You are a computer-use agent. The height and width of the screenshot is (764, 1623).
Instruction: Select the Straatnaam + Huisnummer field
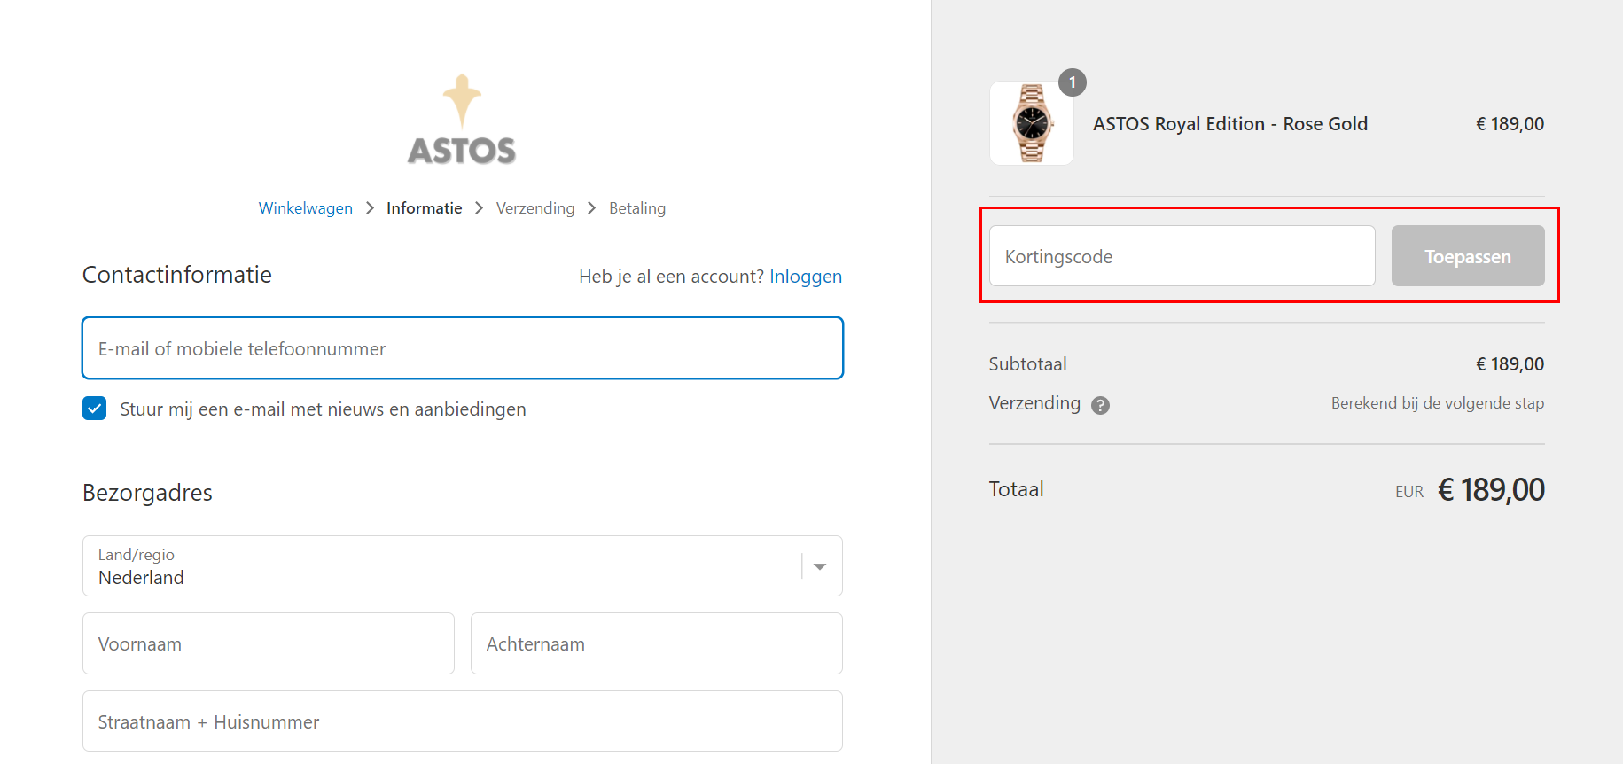[462, 721]
